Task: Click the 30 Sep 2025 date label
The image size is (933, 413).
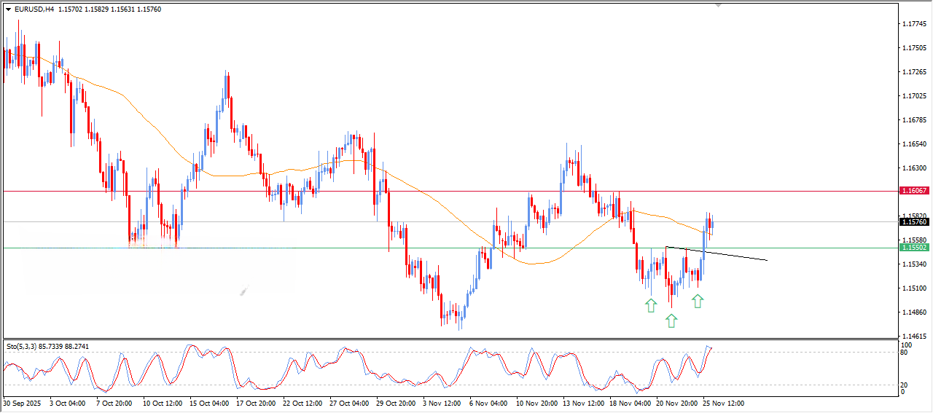Action: (x=23, y=403)
